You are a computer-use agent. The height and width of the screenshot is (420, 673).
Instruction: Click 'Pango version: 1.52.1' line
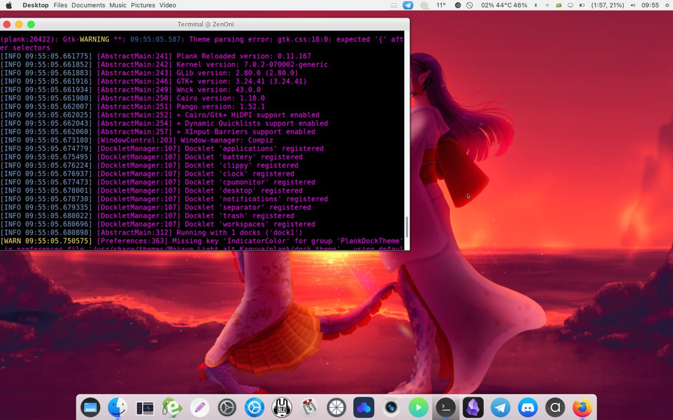coord(221,106)
